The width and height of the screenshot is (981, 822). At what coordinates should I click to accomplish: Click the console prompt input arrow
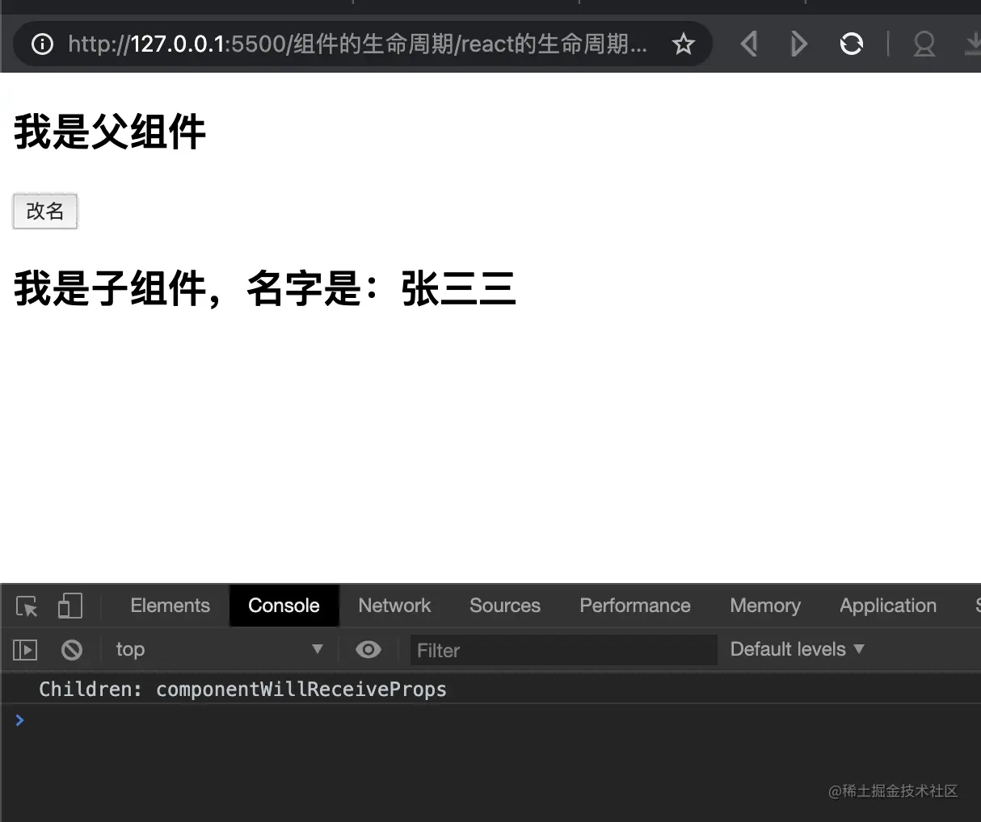click(20, 719)
